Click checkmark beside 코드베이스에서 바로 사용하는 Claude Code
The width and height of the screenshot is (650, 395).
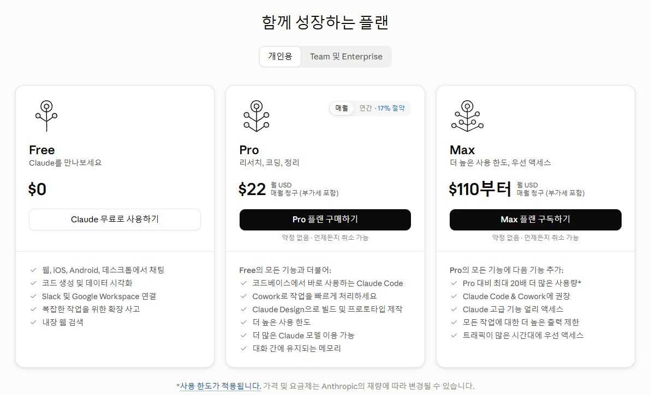(244, 283)
